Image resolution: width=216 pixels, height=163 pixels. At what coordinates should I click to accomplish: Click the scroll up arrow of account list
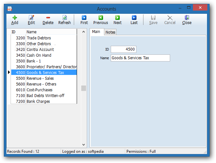84,32
